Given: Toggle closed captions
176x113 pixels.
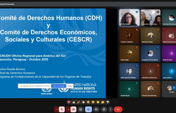Looking at the screenshot, I should pos(96,109).
